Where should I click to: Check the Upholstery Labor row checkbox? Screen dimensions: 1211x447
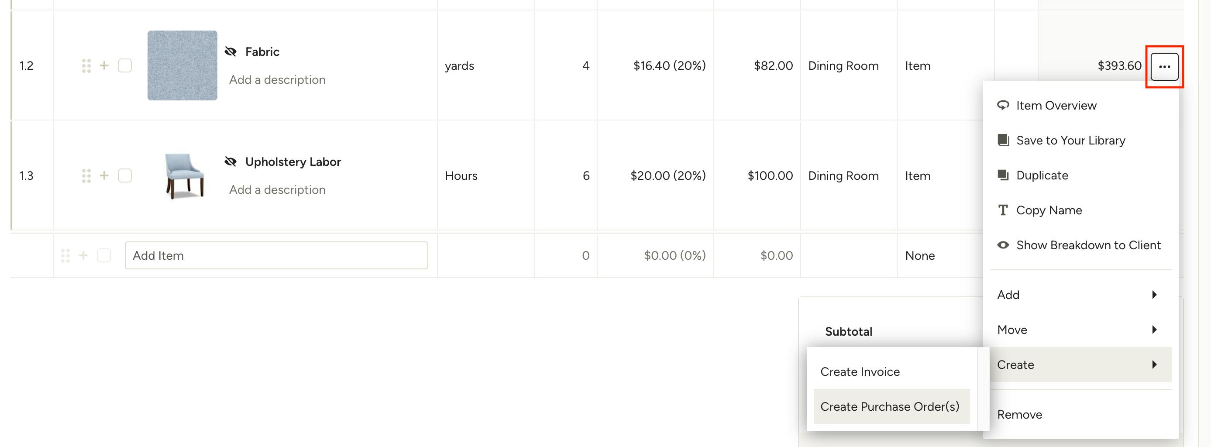124,176
